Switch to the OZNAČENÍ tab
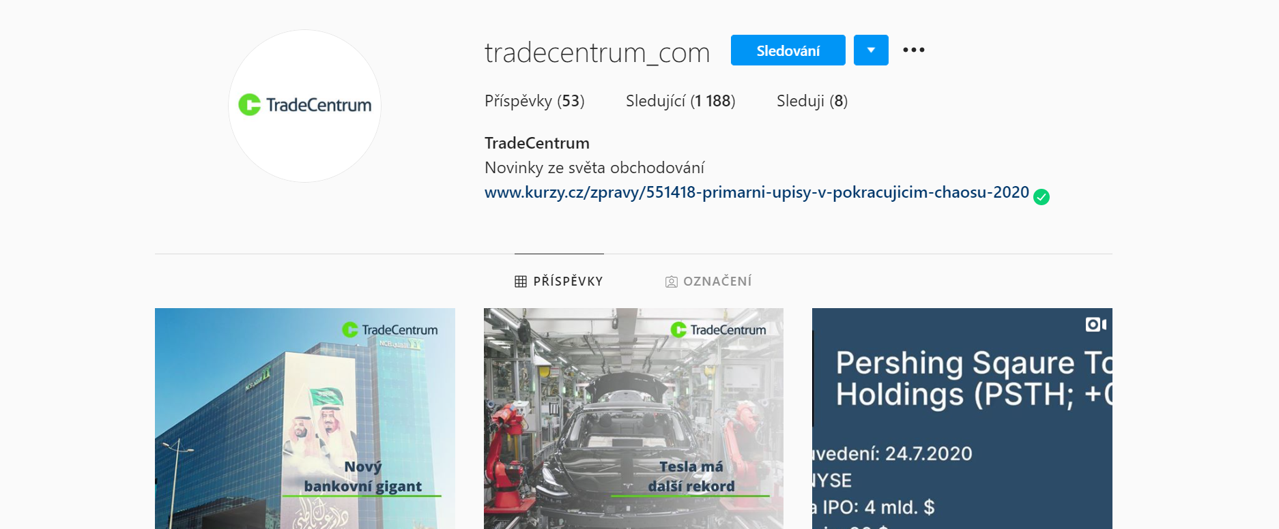 [708, 281]
